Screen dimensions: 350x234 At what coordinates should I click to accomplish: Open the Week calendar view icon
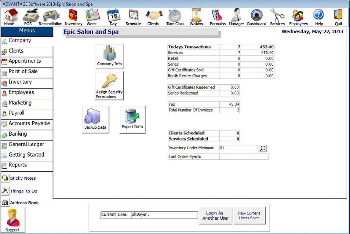[x=92, y=17]
